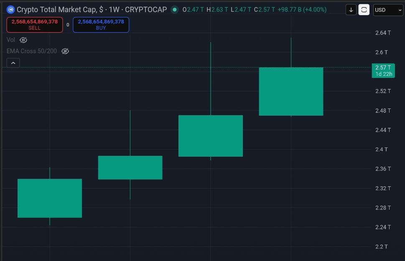Click the lowest candle body near 2.3 T

tap(50, 198)
